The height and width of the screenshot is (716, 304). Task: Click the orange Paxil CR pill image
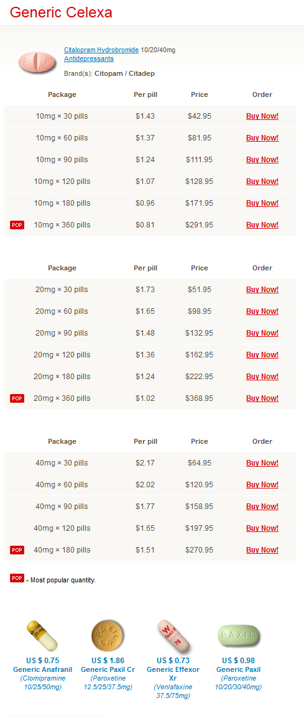click(x=108, y=635)
